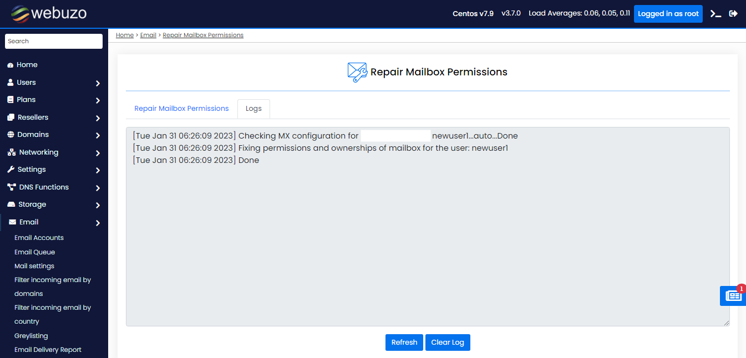Expand the Domains menu chevron
The image size is (746, 358).
(x=98, y=135)
